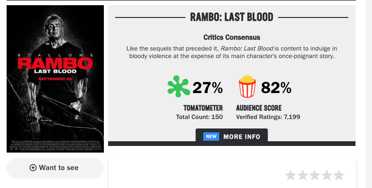Open the AUDIENCE SCORE label link

point(259,108)
